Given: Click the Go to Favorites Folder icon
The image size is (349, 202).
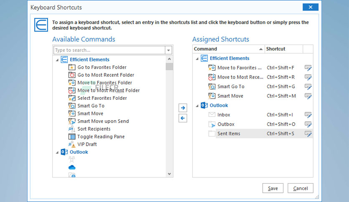Looking at the screenshot, I should point(72,67).
